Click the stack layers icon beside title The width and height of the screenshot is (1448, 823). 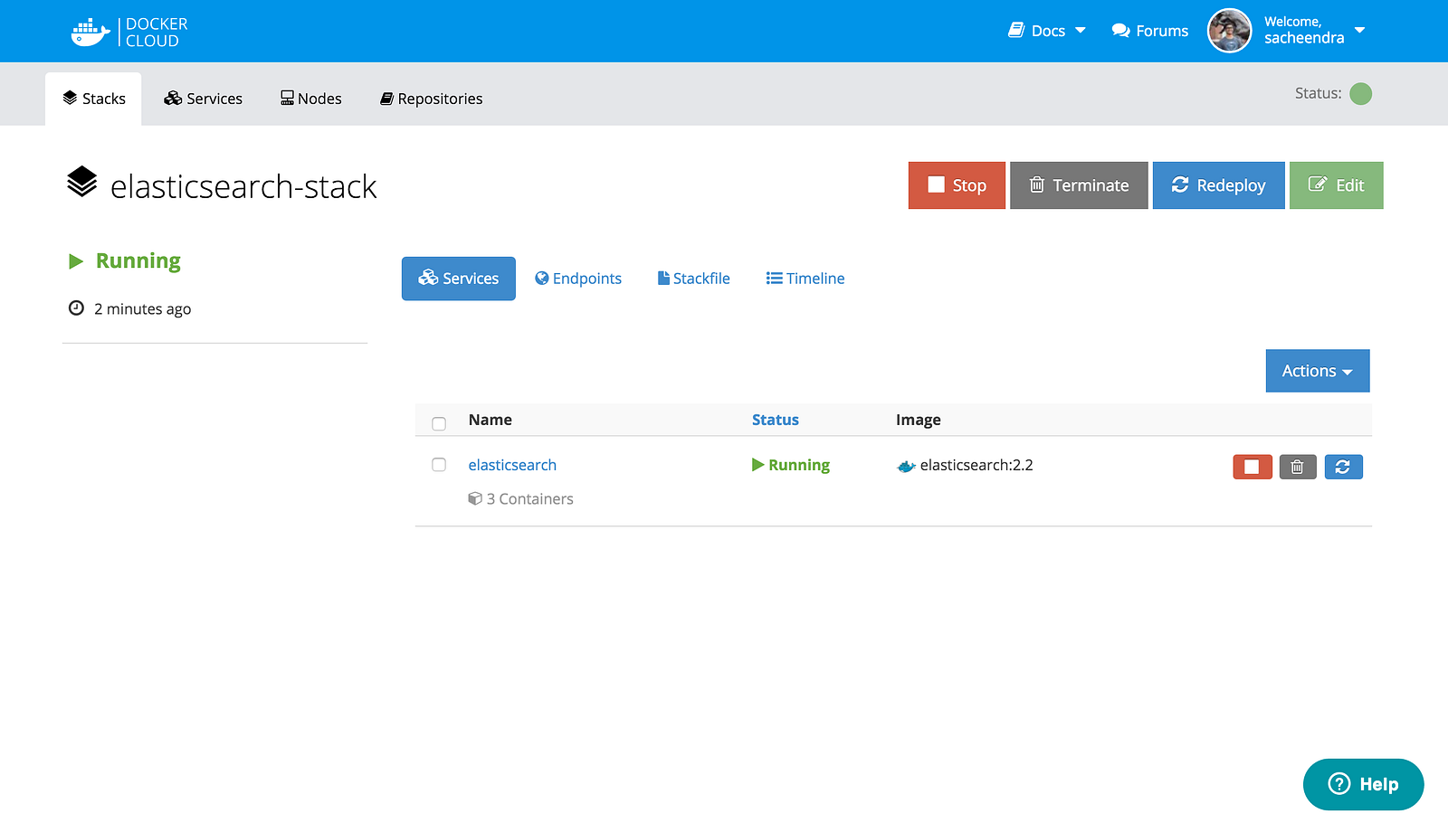pos(81,182)
